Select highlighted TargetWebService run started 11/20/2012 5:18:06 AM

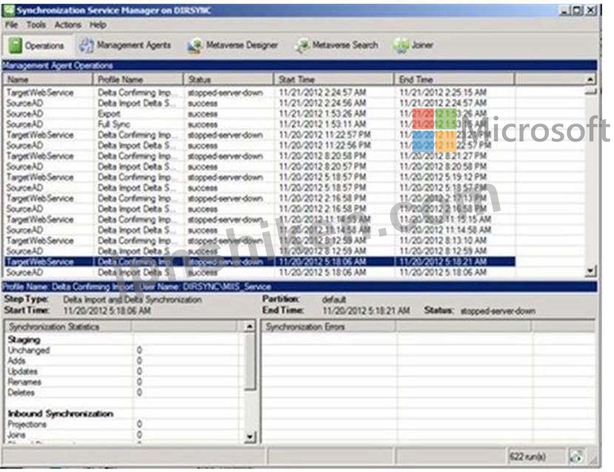259,262
